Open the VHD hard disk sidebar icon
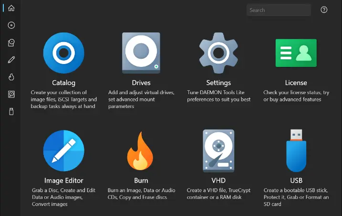 pyautogui.click(x=11, y=94)
